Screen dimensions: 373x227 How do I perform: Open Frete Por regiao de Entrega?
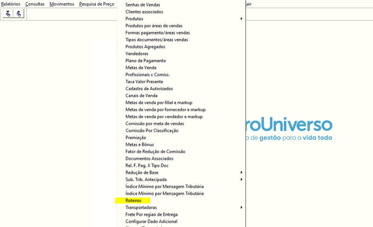click(x=152, y=214)
